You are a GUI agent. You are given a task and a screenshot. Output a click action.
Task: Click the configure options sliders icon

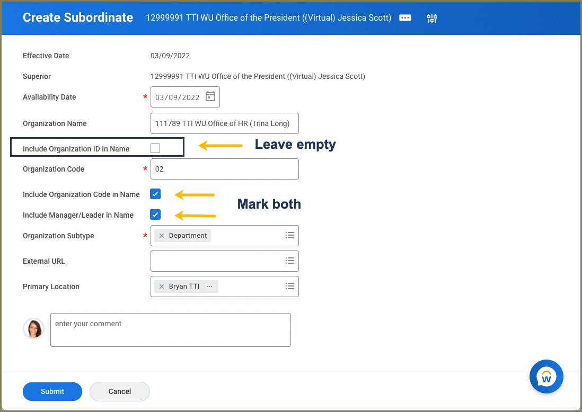(431, 19)
